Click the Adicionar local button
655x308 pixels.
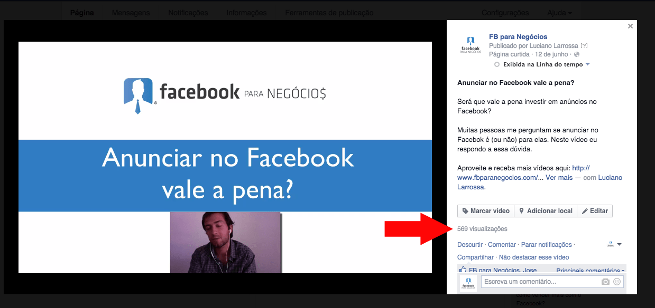tap(546, 211)
